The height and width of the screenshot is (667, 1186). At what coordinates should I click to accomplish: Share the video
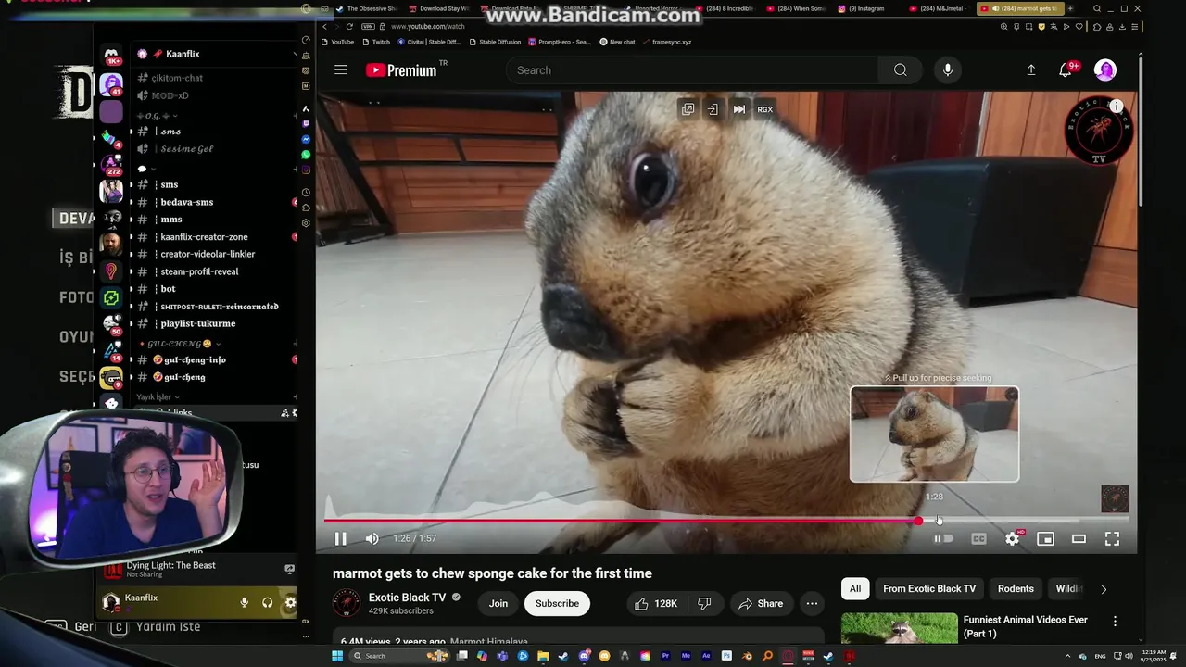[x=761, y=604]
